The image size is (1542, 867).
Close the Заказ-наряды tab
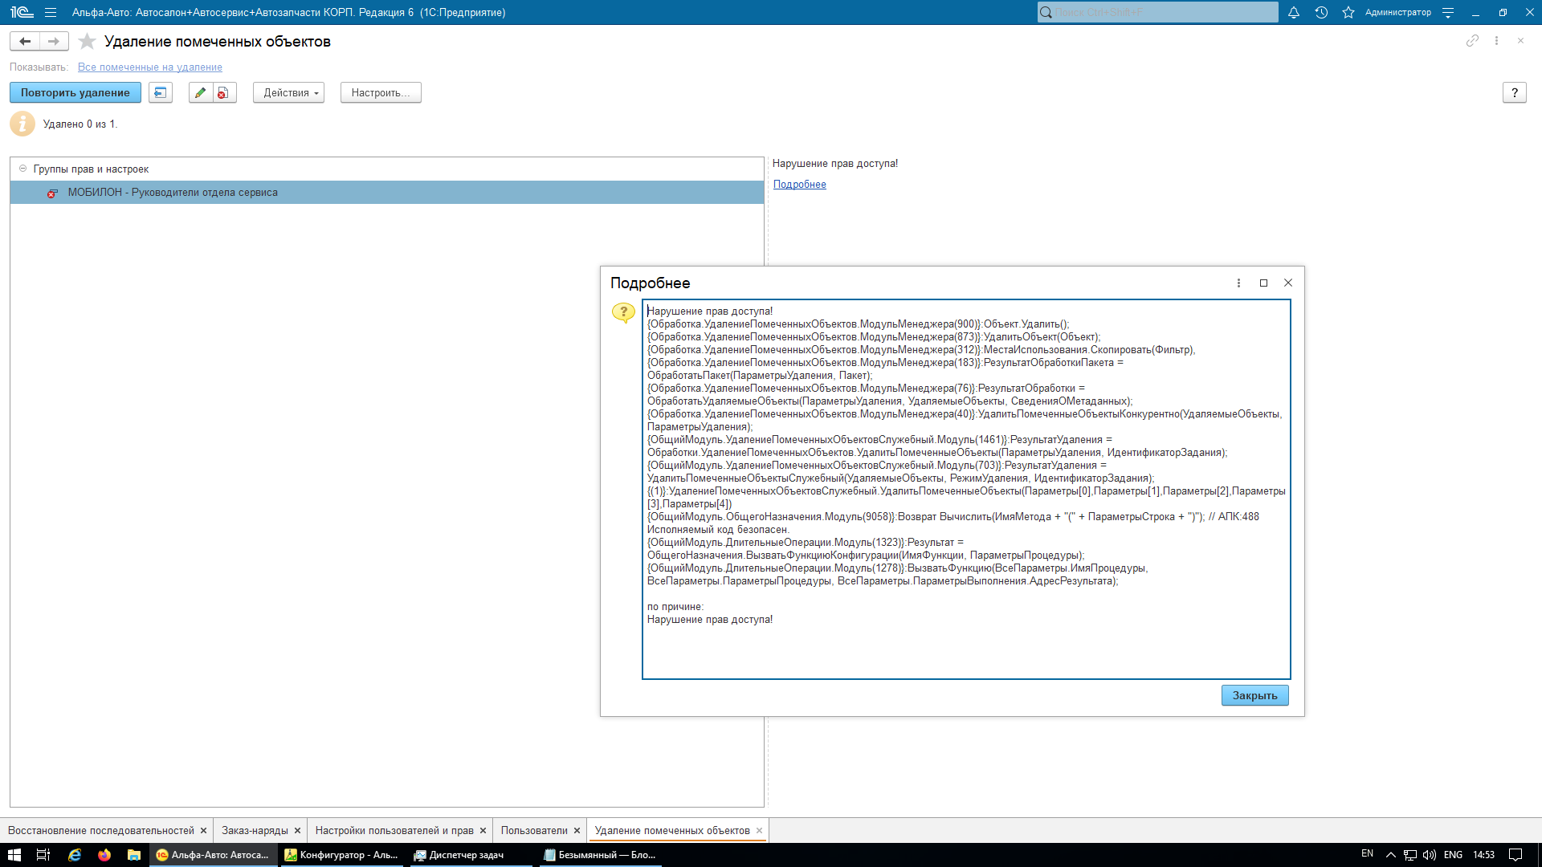click(297, 831)
